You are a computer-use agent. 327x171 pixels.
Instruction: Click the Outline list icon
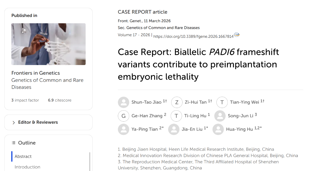click(13, 143)
